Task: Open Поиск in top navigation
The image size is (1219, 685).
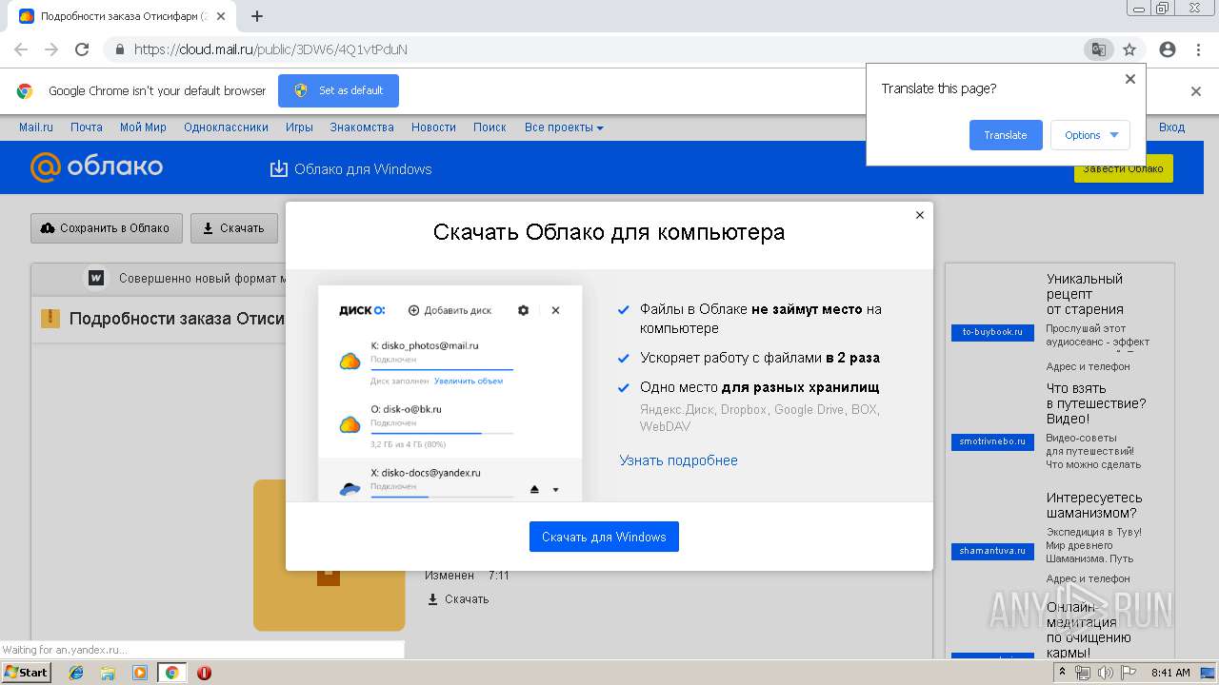Action: click(490, 127)
